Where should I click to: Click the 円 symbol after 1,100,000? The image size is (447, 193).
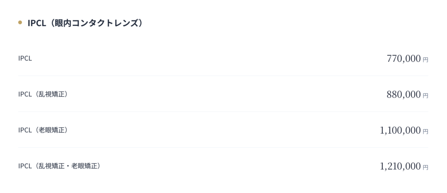point(426,132)
